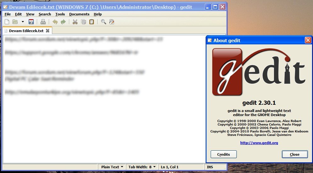Redo the last undone action
Image resolution: width=313 pixels, height=173 pixels.
pos(63,22)
